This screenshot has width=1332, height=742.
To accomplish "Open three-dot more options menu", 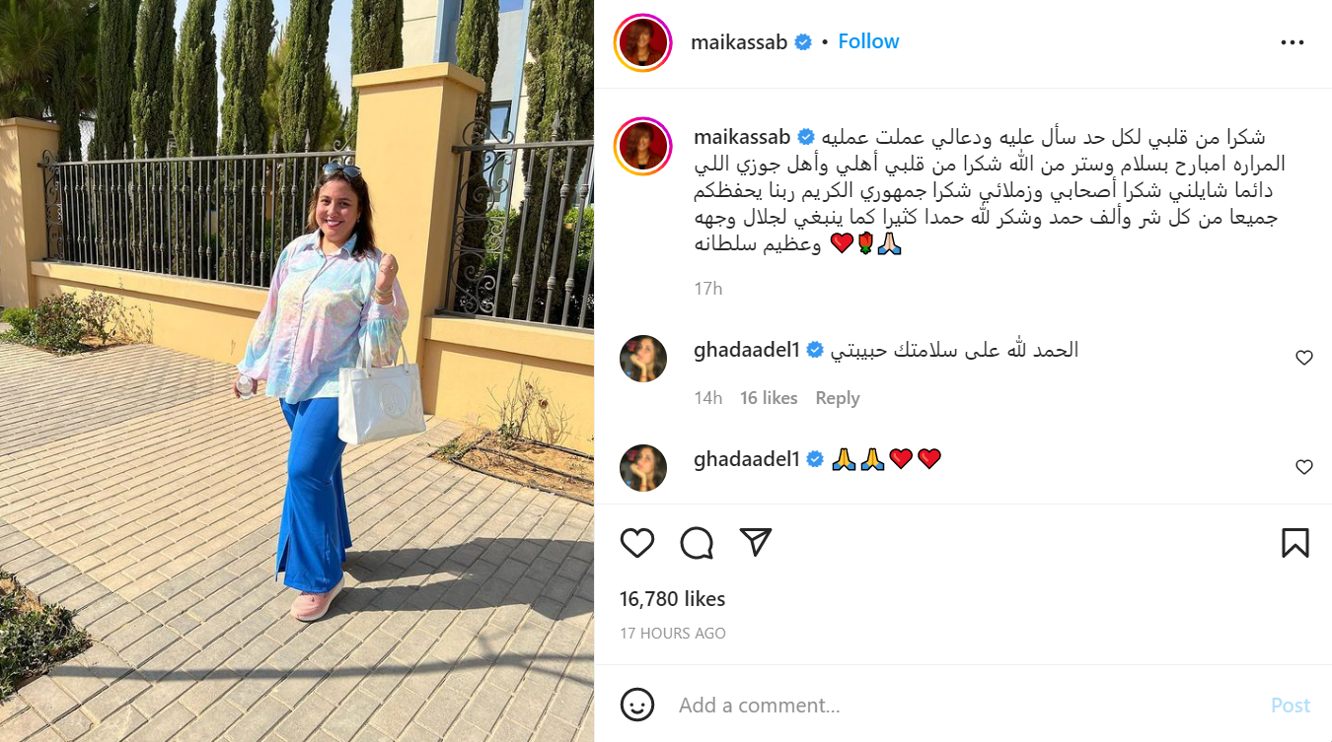I will pyautogui.click(x=1293, y=42).
